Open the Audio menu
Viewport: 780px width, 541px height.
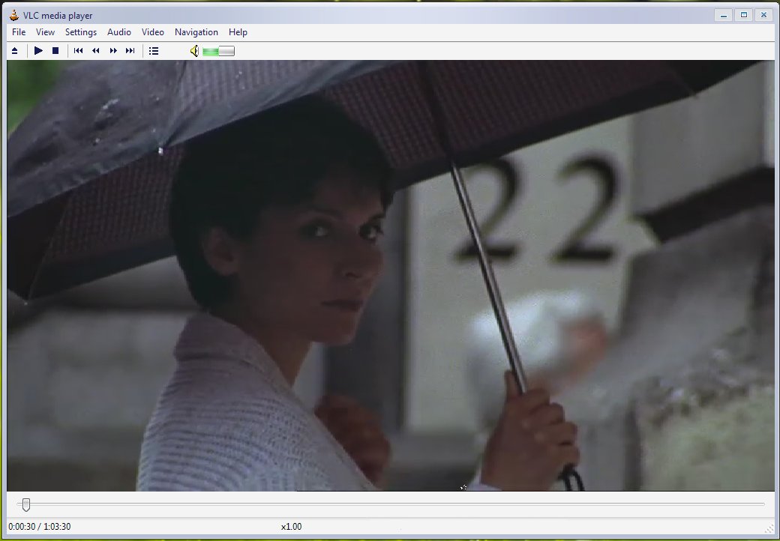coord(119,31)
